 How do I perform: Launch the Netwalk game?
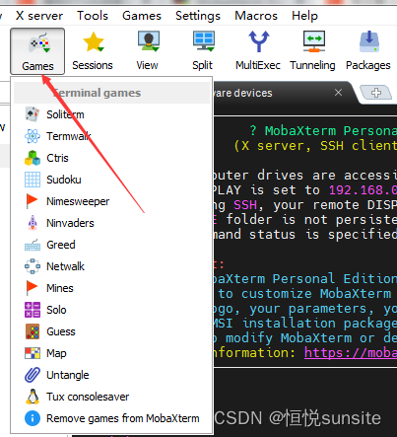(x=111, y=266)
